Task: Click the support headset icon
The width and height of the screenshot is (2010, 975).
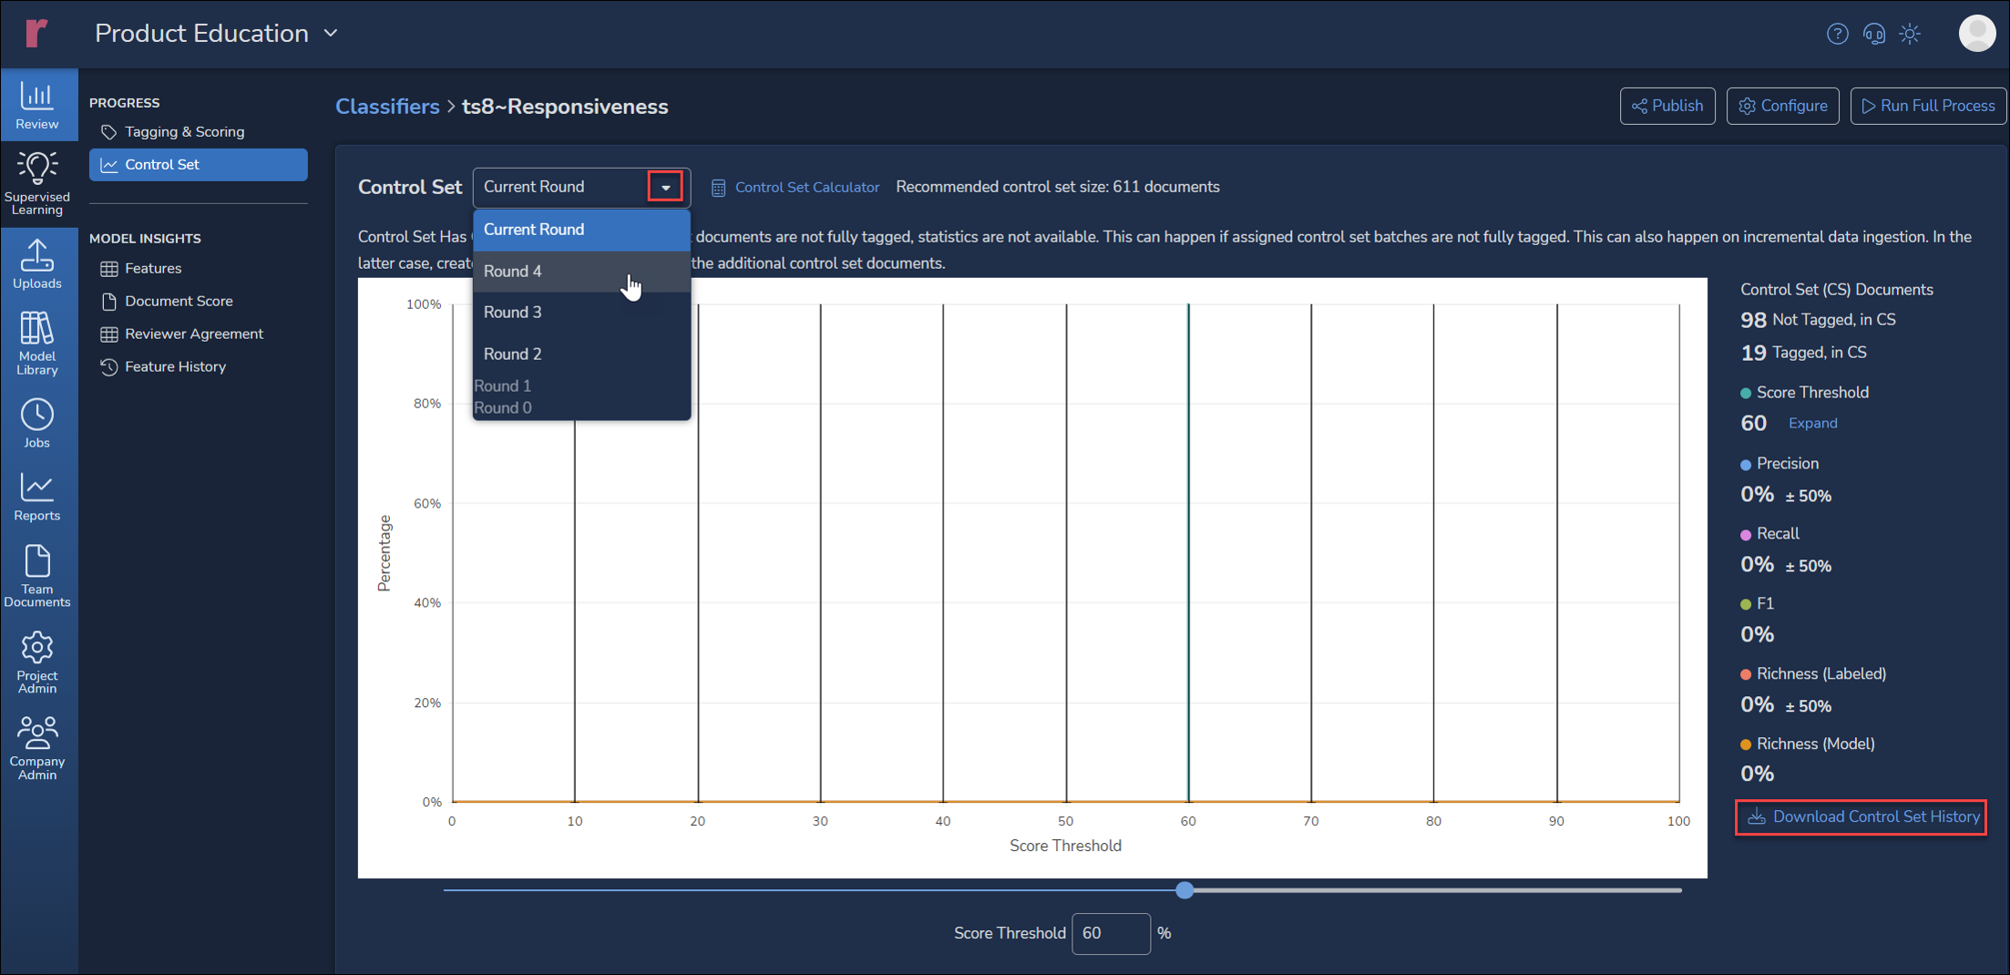Action: tap(1873, 34)
